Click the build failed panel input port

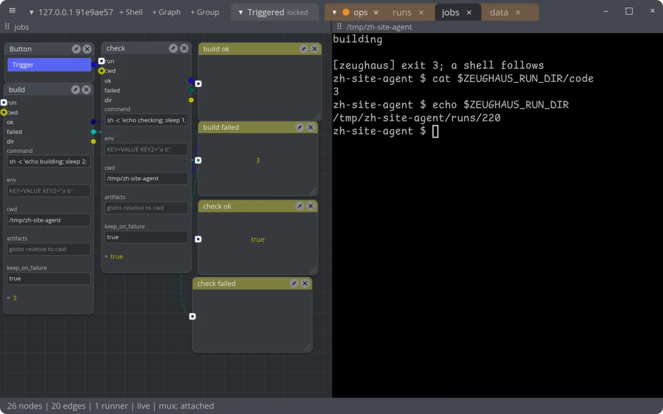pos(198,161)
